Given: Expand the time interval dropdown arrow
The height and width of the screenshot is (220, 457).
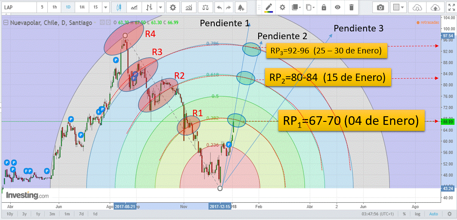Looking at the screenshot, I should [105, 7].
